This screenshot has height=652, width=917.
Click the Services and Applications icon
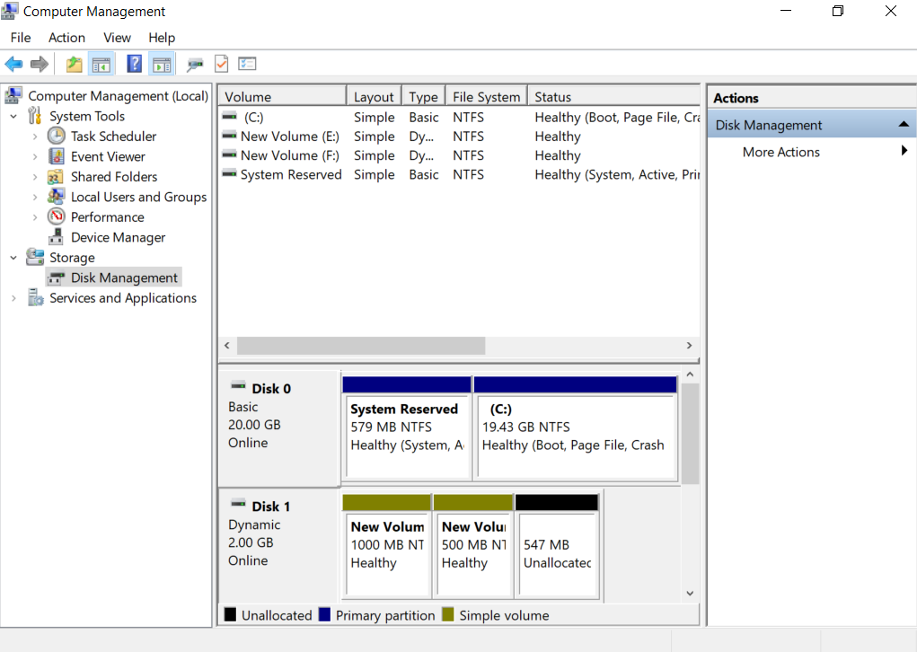pyautogui.click(x=35, y=297)
